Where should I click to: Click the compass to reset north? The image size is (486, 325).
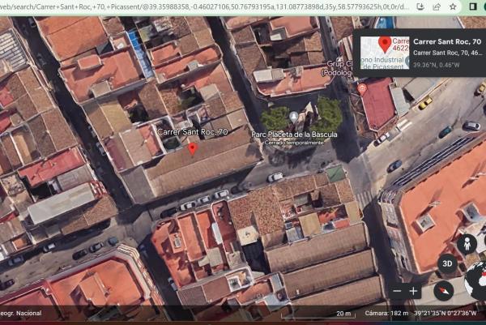[x=442, y=291]
